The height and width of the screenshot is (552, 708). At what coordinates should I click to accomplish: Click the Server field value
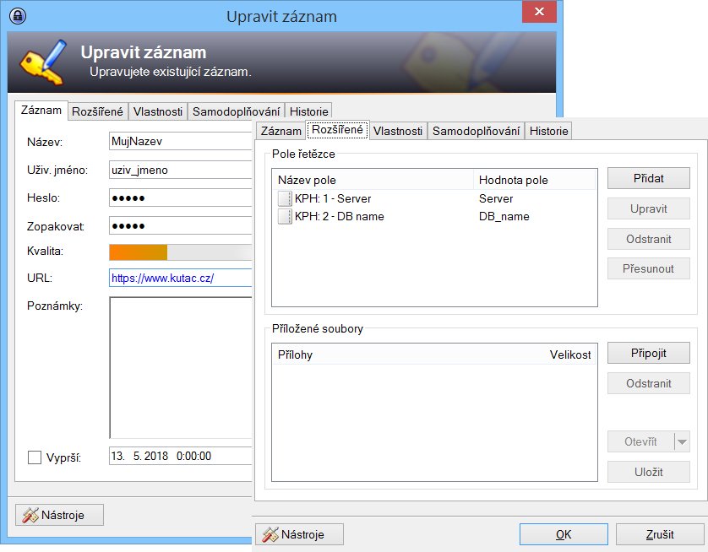496,198
